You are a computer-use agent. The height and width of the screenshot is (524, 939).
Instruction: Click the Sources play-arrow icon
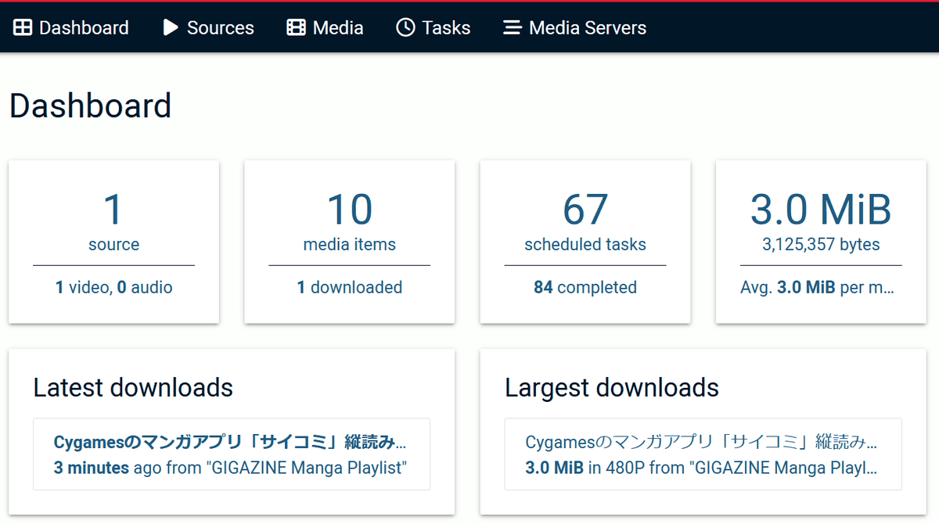(170, 28)
